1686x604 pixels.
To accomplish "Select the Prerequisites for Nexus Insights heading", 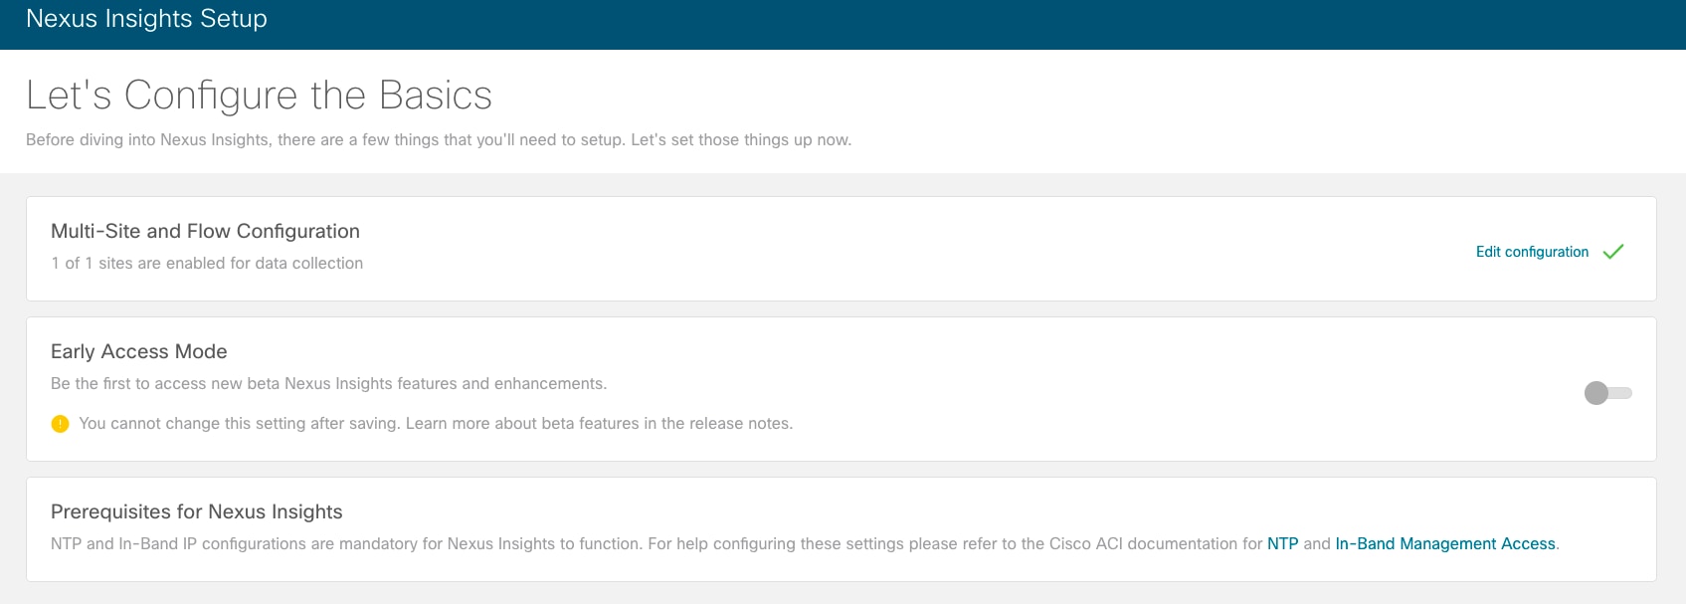I will [x=196, y=512].
